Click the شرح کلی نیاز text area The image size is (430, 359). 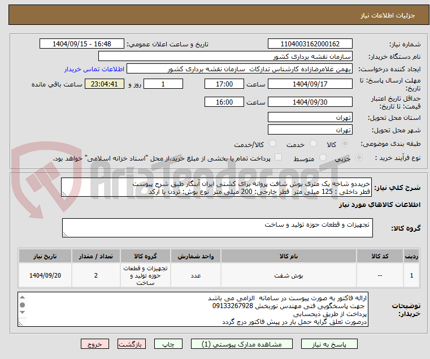[216, 187]
